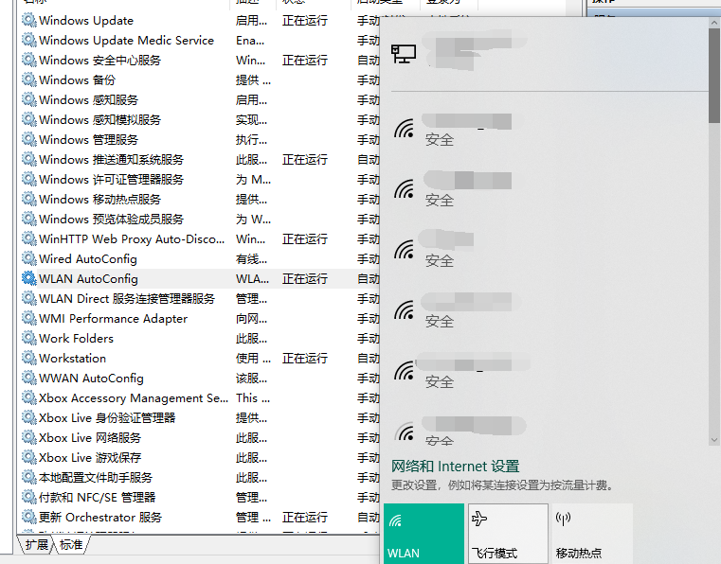Viewport: 721px width, 564px height.
Task: Click gear icon of Workstation service
Action: pyautogui.click(x=29, y=358)
